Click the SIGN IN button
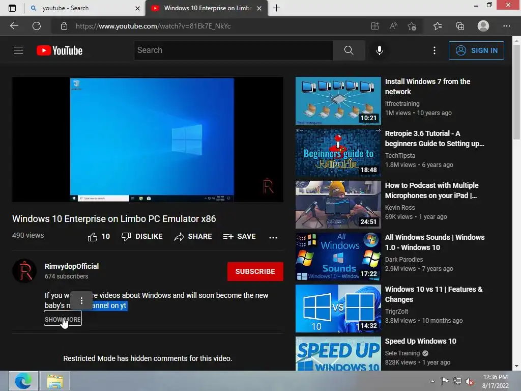This screenshot has height=391, width=521. [x=476, y=50]
